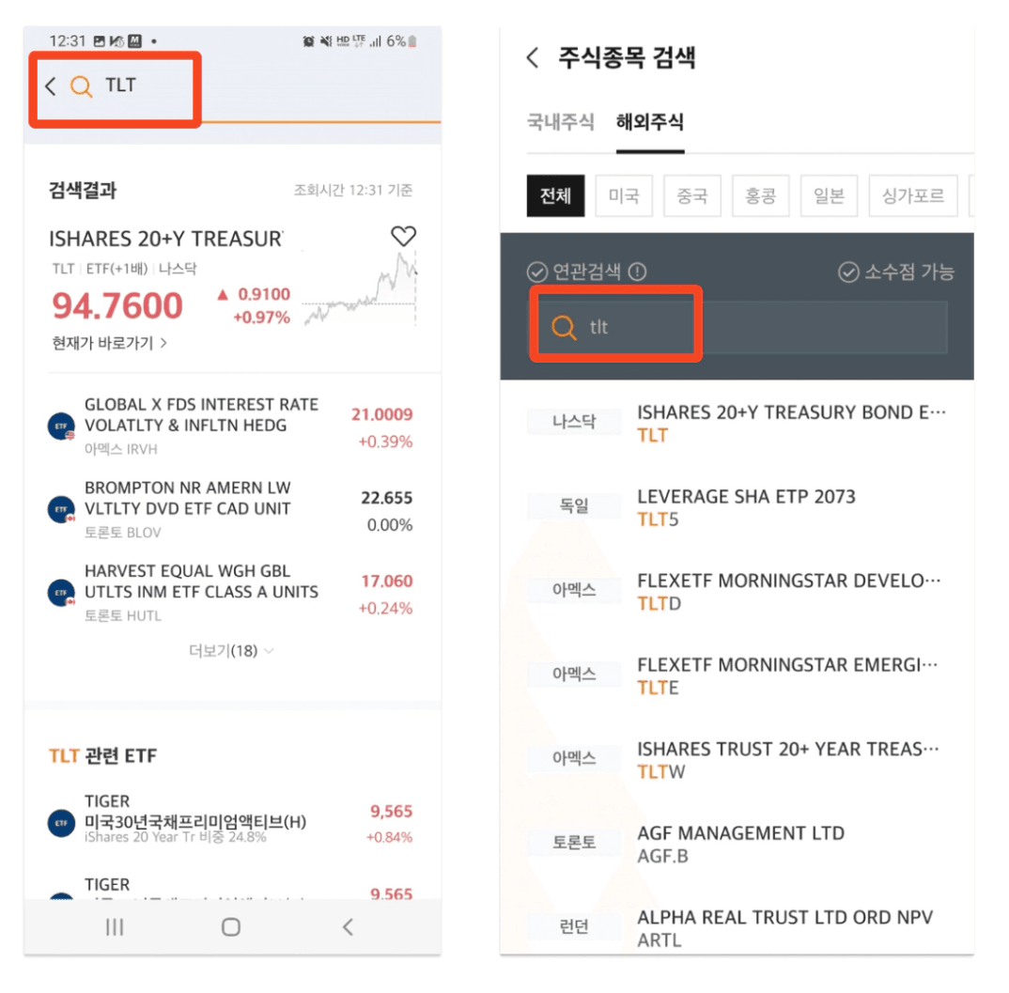Screen dimensions: 1009x993
Task: Toggle the 소수점 가능 checkmark option
Action: pyautogui.click(x=848, y=272)
